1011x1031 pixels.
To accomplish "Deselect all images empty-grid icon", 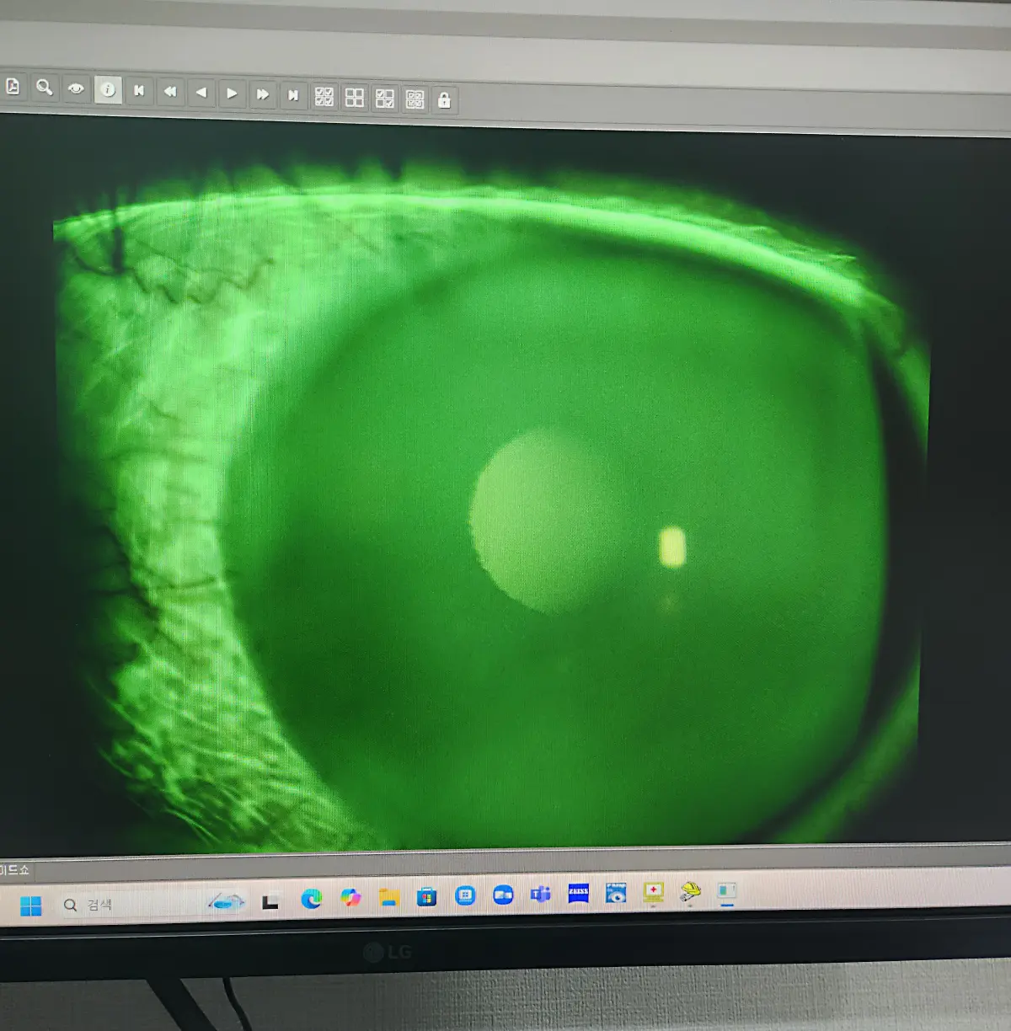I will click(x=355, y=97).
